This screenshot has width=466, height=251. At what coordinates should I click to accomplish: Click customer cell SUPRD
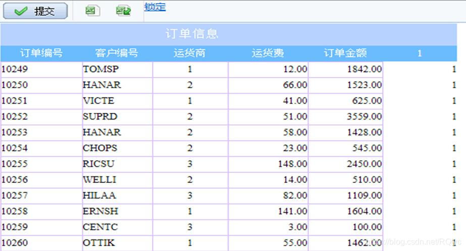pos(118,116)
